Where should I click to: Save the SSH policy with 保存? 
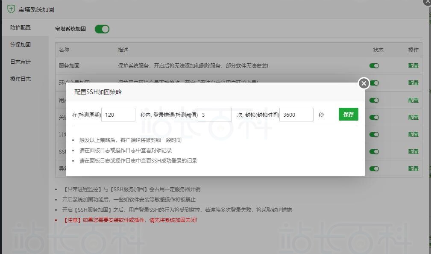348,114
